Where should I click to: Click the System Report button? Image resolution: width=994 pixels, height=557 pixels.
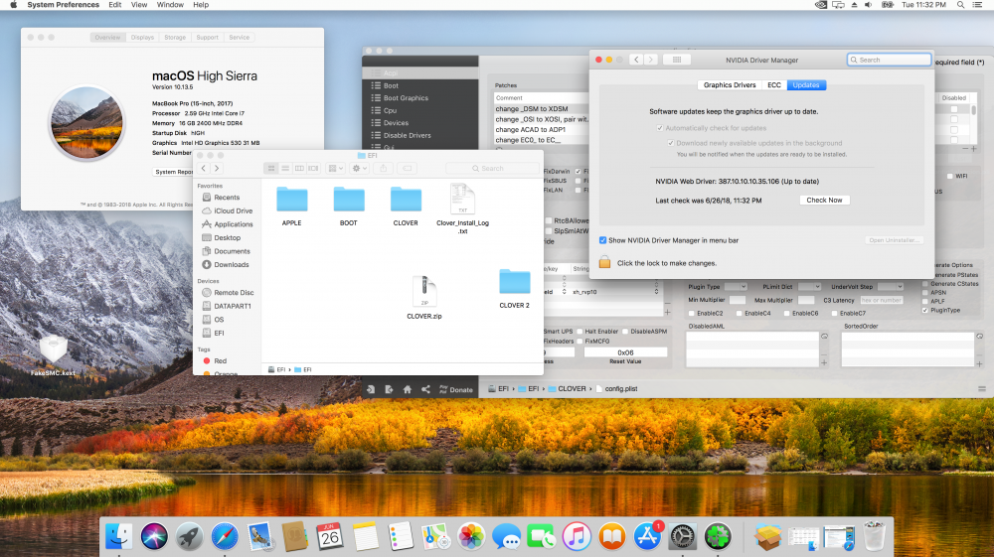pyautogui.click(x=173, y=172)
